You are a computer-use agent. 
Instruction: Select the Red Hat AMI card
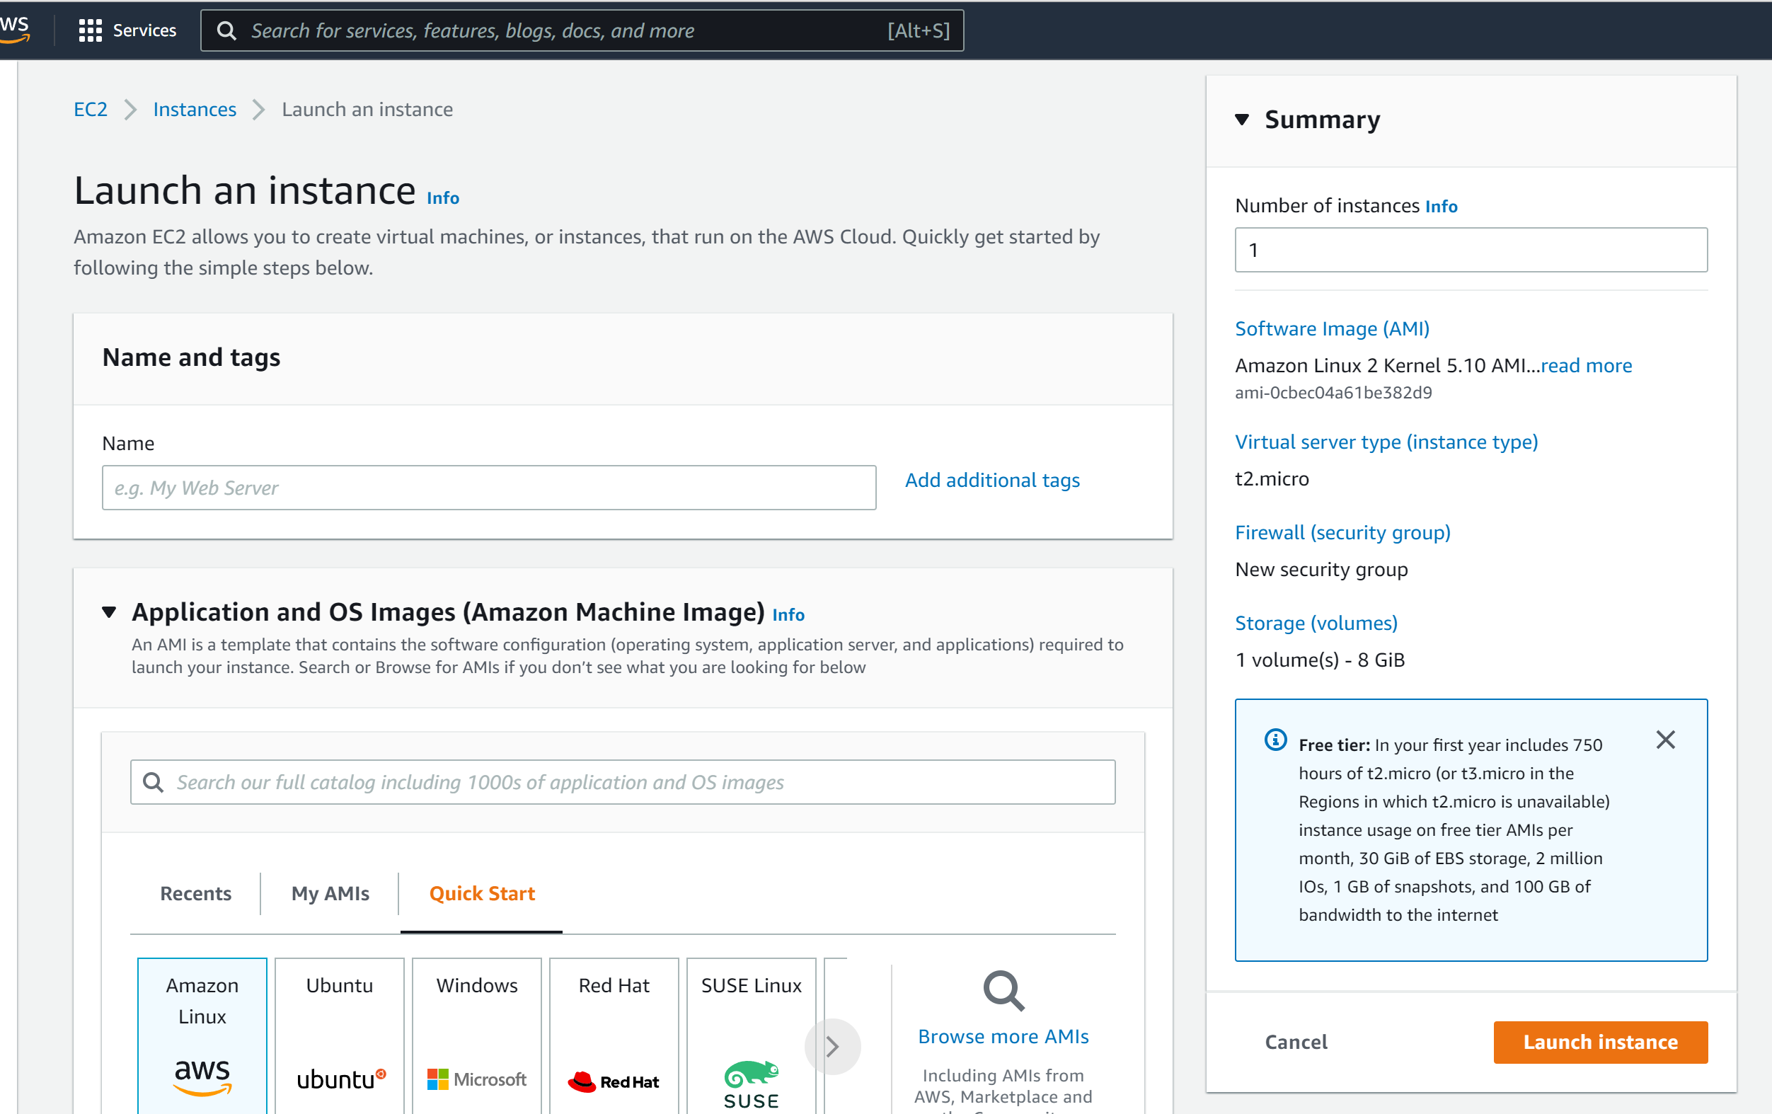pyautogui.click(x=614, y=1035)
